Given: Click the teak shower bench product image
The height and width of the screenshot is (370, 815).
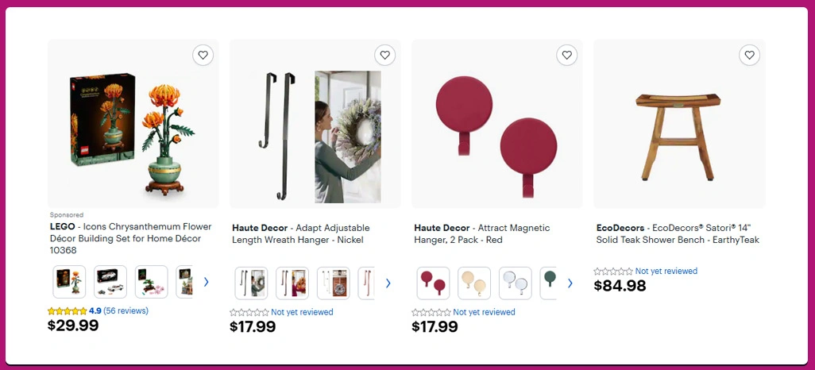Looking at the screenshot, I should tap(679, 124).
